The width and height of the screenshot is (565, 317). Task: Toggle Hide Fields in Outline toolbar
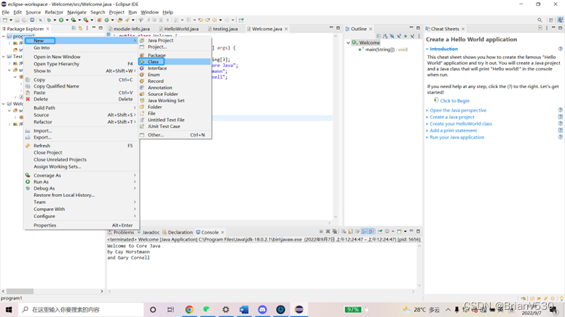point(392,36)
